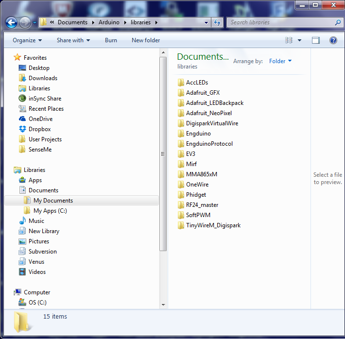Select the Apps library icon
345x339 pixels.
tap(22, 180)
